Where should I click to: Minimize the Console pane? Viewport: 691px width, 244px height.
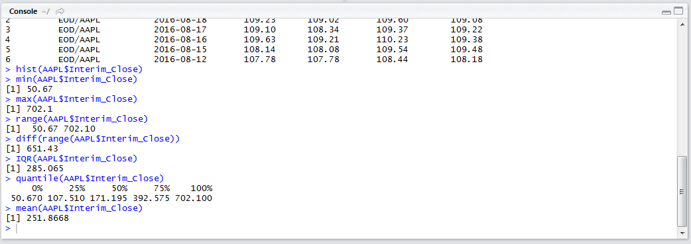point(666,12)
